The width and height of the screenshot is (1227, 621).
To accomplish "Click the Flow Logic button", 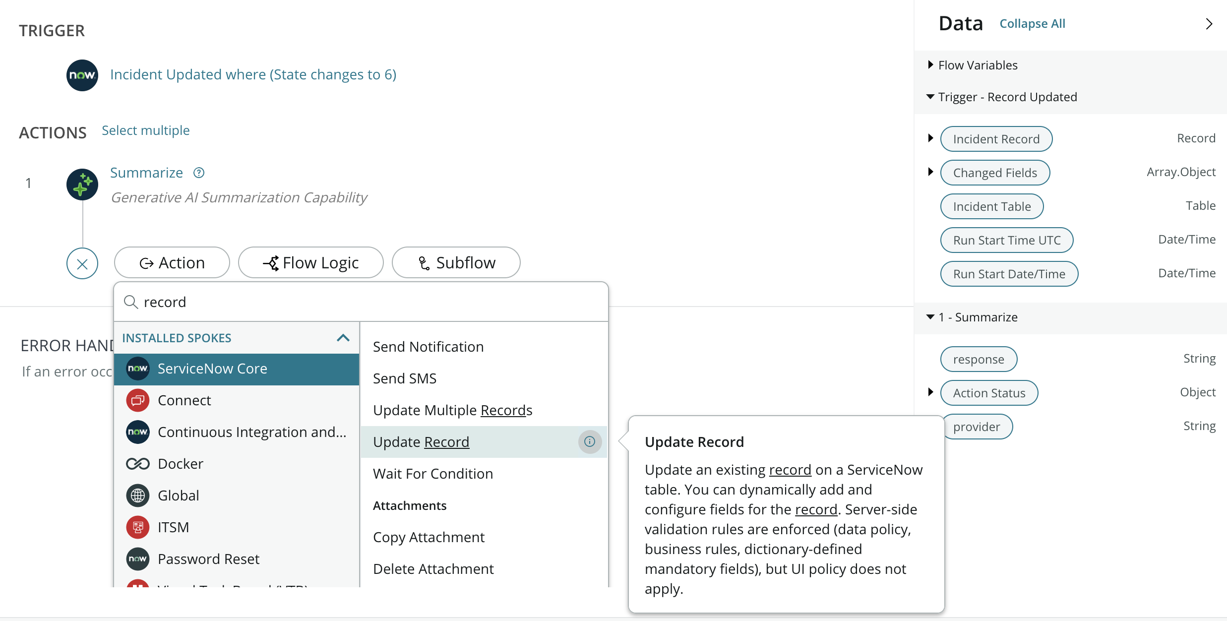I will [311, 262].
